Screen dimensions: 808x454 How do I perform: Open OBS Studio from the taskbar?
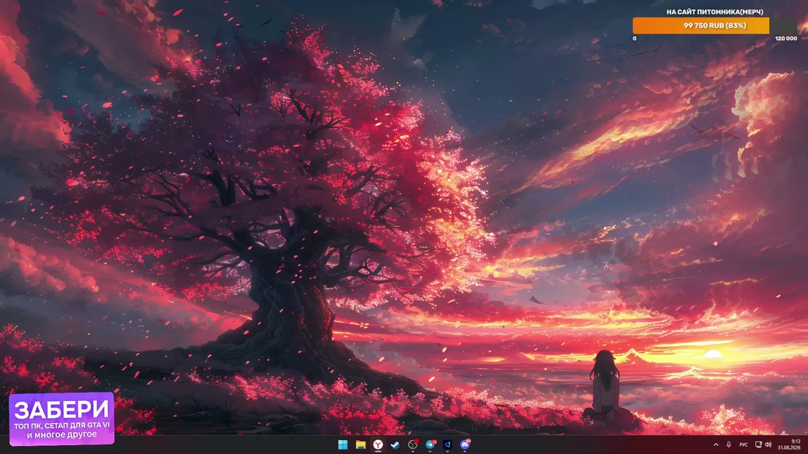click(x=413, y=445)
